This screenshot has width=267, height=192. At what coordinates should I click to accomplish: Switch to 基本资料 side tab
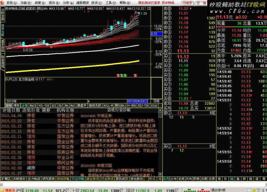coord(3,46)
